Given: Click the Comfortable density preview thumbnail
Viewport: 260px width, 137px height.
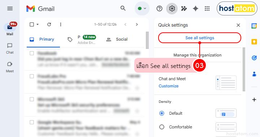Looking at the screenshot, I should 226,127.
